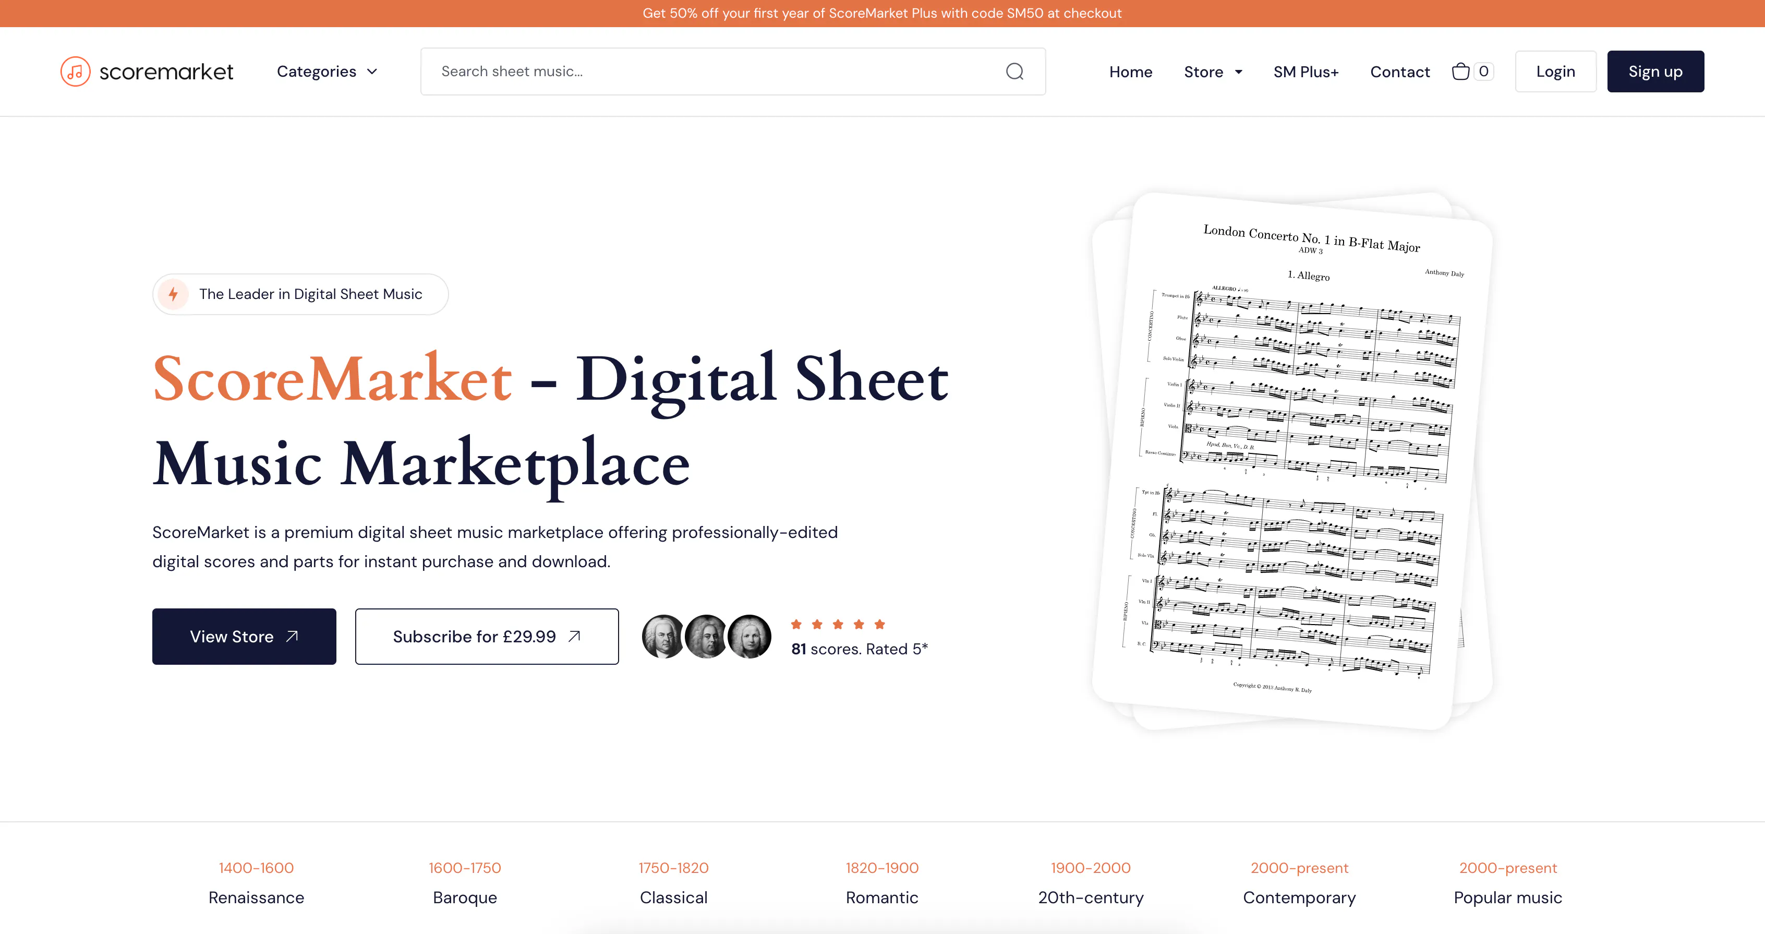Open the SM Plus+ nav item

click(x=1306, y=72)
